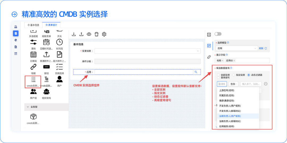Choose 运维负责人(用户昵称) from dropdown list

pos(238,116)
